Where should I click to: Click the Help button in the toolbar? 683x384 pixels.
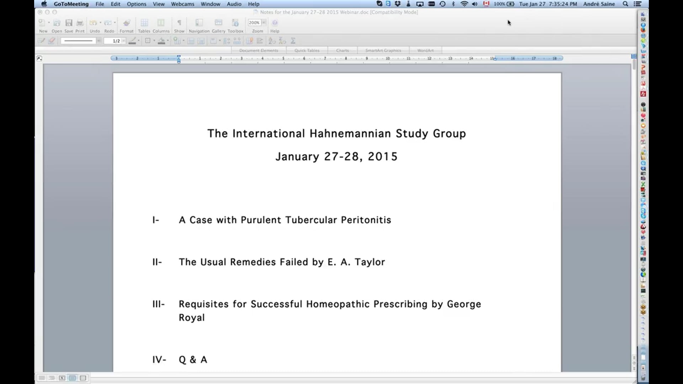pyautogui.click(x=275, y=22)
